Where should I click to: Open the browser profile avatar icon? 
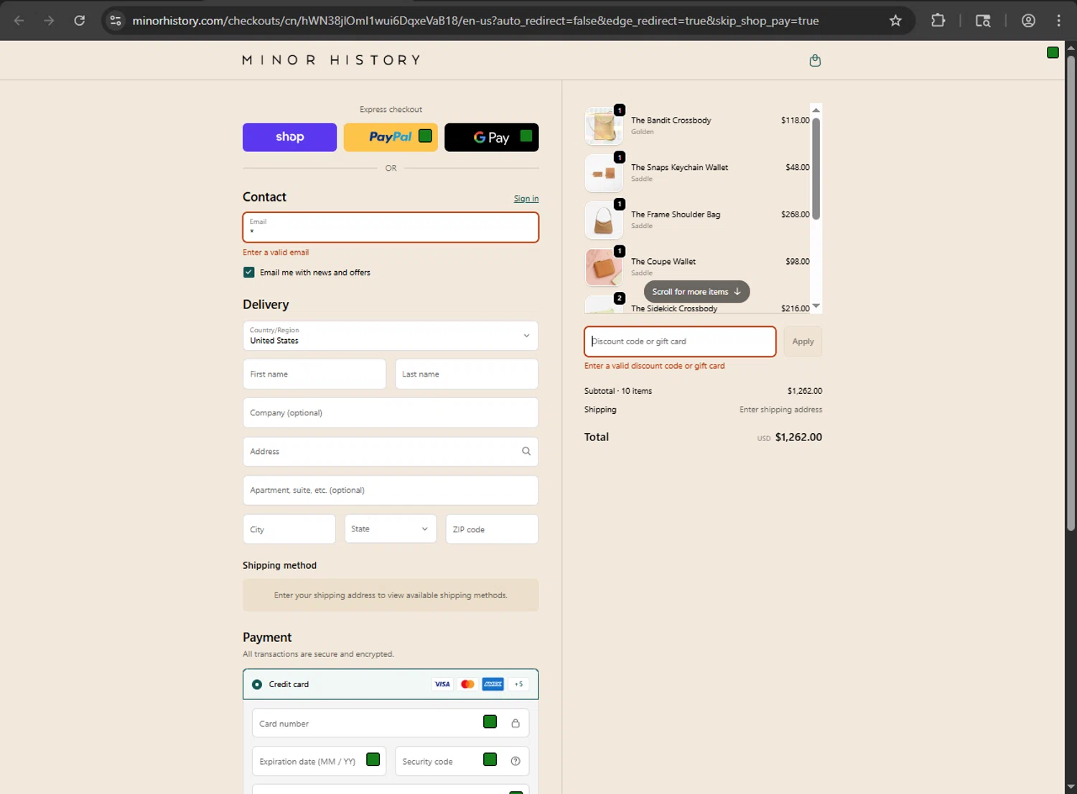[x=1028, y=21]
